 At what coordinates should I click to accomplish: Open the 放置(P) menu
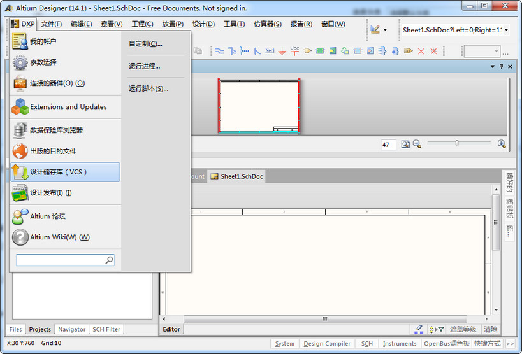[x=173, y=24]
